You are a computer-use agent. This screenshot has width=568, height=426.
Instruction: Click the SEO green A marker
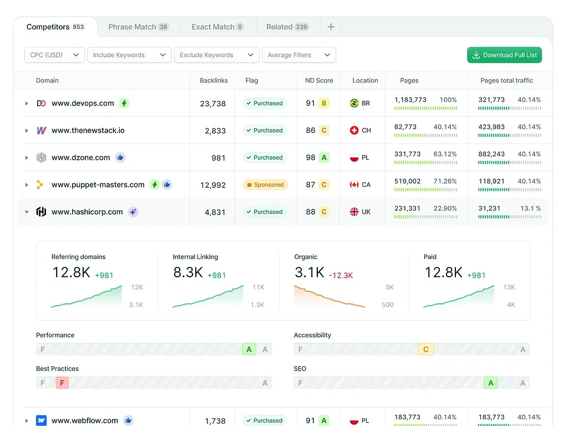coord(491,383)
